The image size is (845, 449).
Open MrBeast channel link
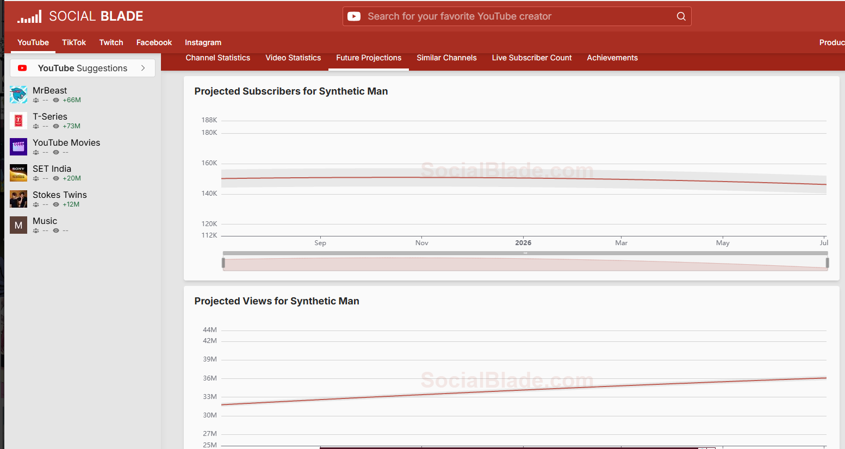click(49, 90)
